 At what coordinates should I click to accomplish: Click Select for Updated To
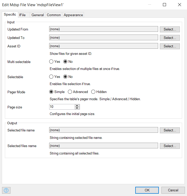coord(170,38)
